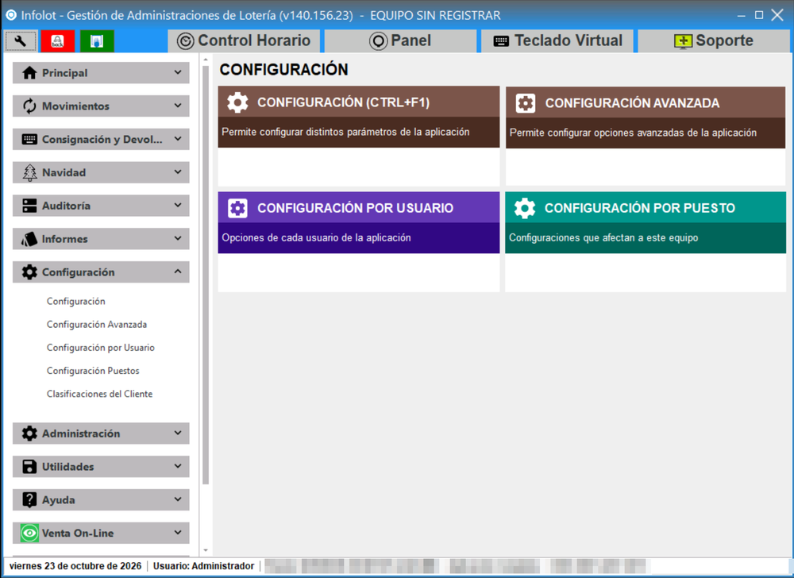The height and width of the screenshot is (578, 794).
Task: Click gear icon on CONFIGURACIÓN POR USUARIO tile
Action: tap(237, 208)
